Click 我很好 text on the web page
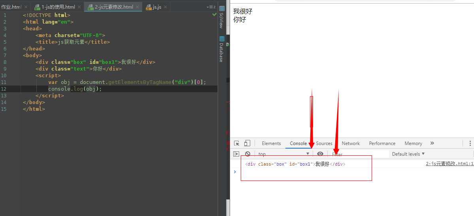This screenshot has width=474, height=216. (243, 11)
